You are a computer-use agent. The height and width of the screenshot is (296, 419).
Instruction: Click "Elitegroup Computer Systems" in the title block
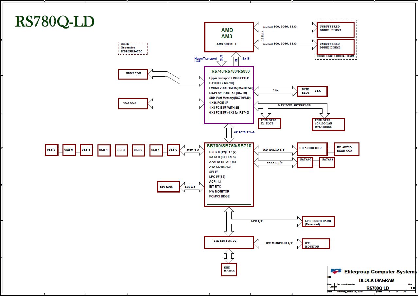coord(381,271)
